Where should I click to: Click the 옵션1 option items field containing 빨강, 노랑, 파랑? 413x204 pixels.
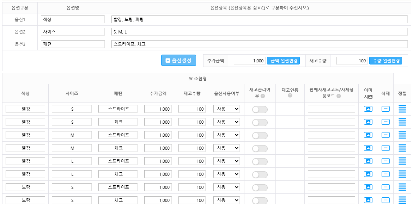[x=259, y=19]
